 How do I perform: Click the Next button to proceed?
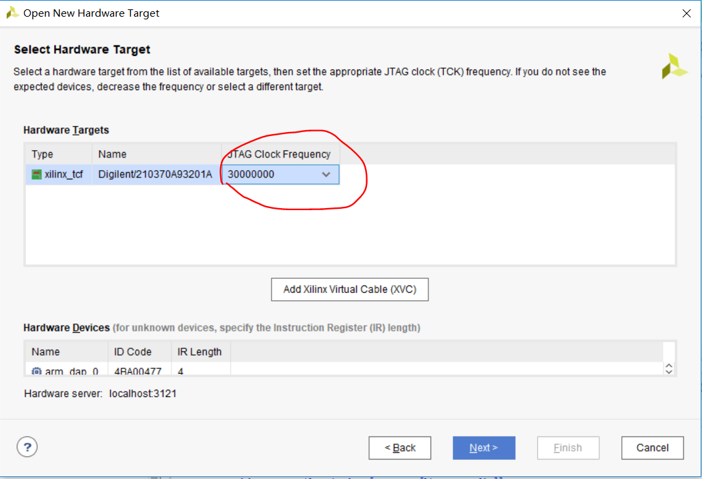click(484, 448)
